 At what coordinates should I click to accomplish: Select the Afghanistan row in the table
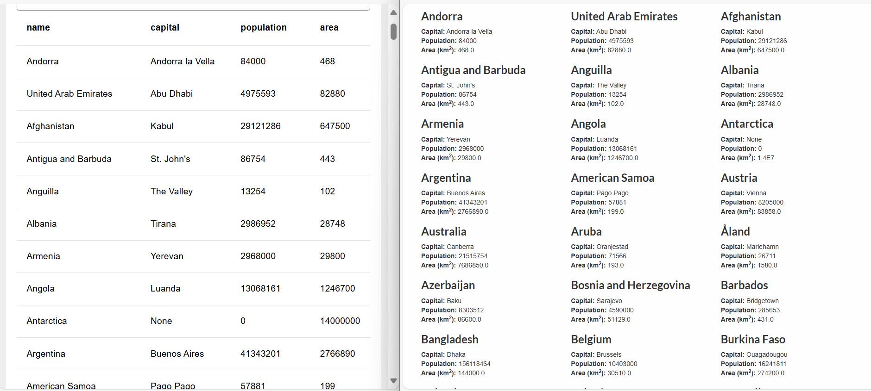point(185,126)
